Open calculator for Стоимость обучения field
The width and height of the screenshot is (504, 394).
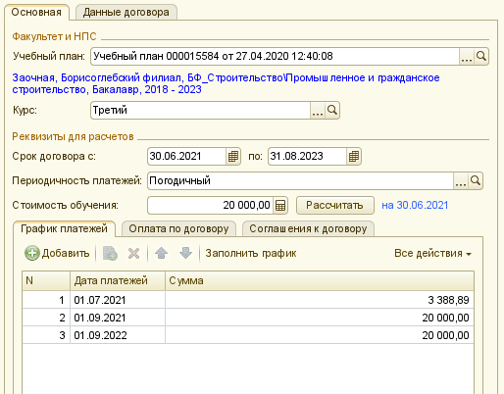tap(280, 205)
